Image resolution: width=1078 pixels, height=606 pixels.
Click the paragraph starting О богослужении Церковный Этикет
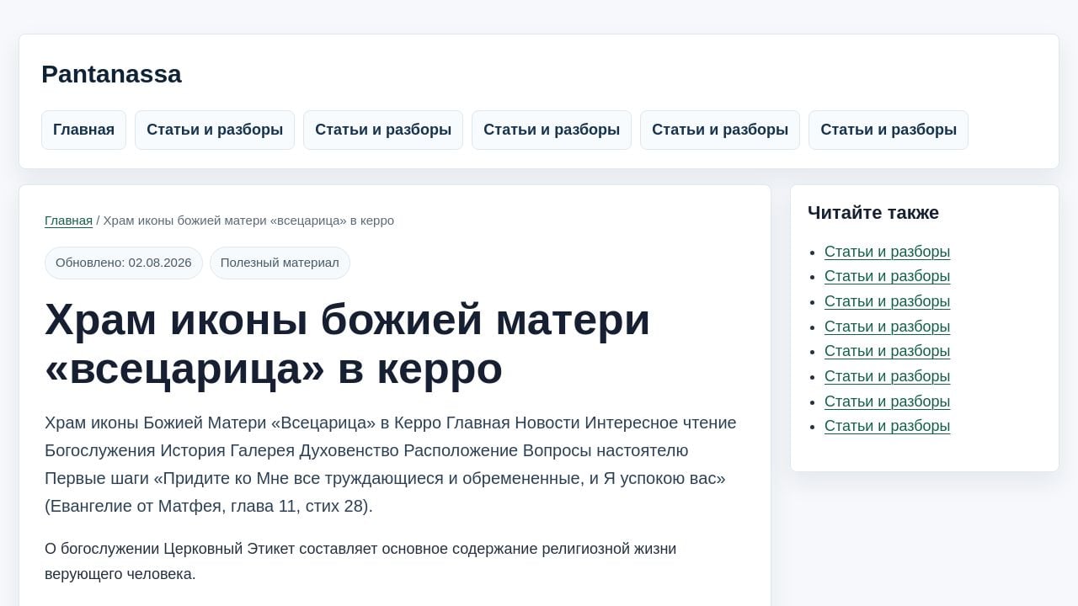tap(360, 561)
